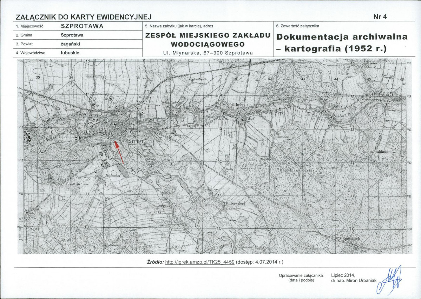Select the Powiat value żagański
The image size is (421, 299).
(x=70, y=44)
